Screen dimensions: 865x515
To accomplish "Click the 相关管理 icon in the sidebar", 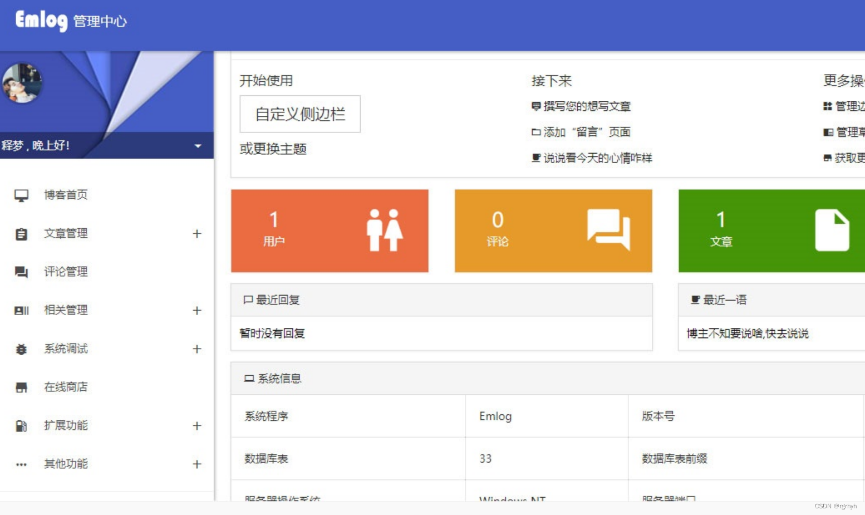I will point(21,310).
